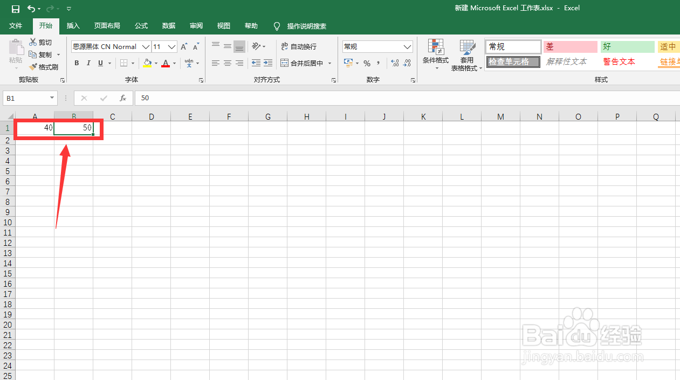
Task: Align text right
Action: (239, 63)
